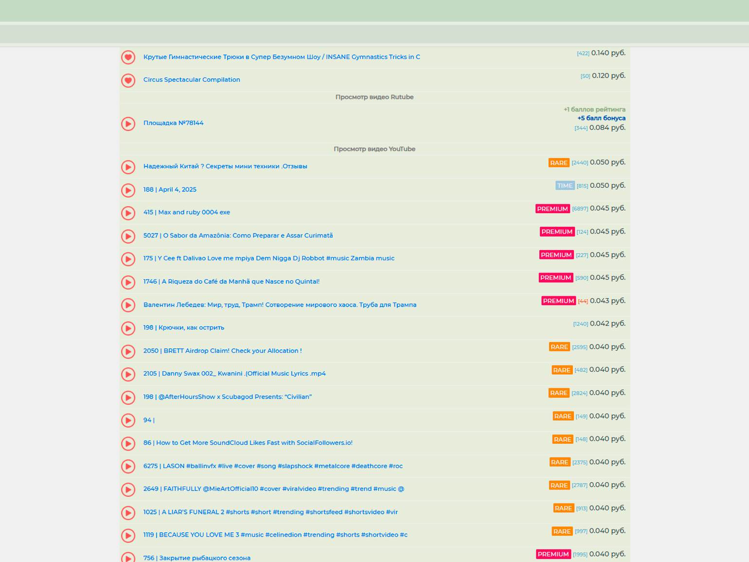Click heart icon for INSANE Gymnastics Tricks video

pyautogui.click(x=128, y=57)
